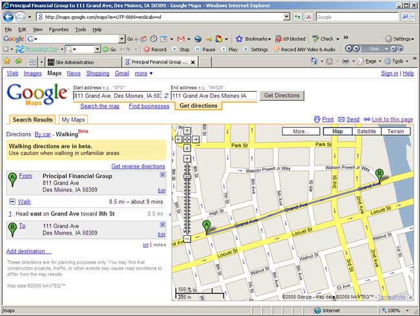The width and height of the screenshot is (420, 316).
Task: Select the Search Results tab
Action: point(32,120)
